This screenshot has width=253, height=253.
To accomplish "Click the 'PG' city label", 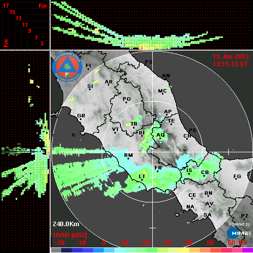I will (x=126, y=99).
